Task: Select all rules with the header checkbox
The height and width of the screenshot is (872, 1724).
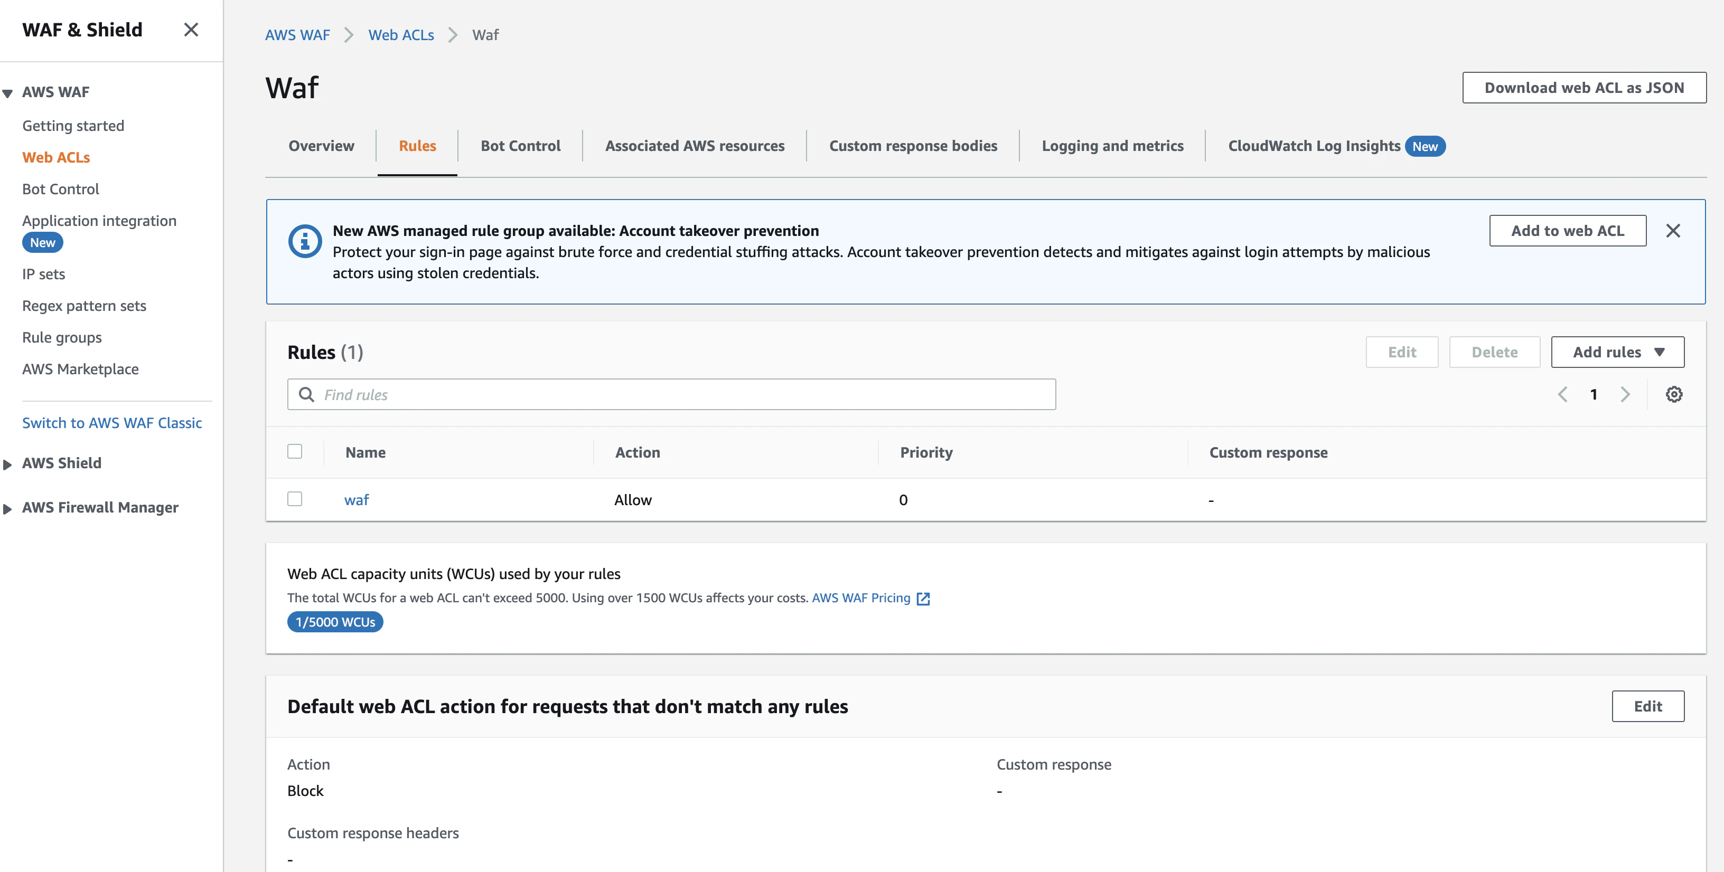Action: point(295,451)
